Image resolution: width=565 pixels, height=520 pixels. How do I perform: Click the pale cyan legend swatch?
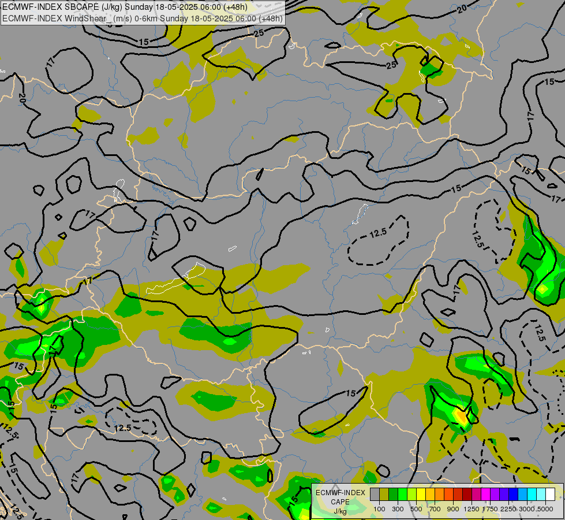(541, 495)
